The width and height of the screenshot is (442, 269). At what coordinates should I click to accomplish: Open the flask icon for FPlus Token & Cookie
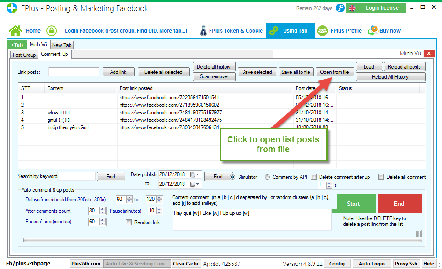203,31
